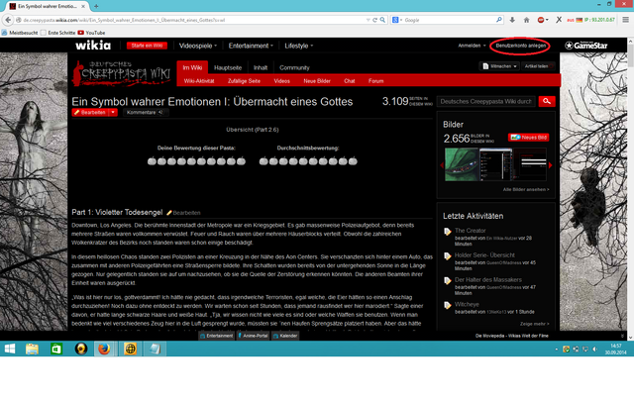
Task: Show the previous image in Bilder carousel
Action: coord(442,165)
